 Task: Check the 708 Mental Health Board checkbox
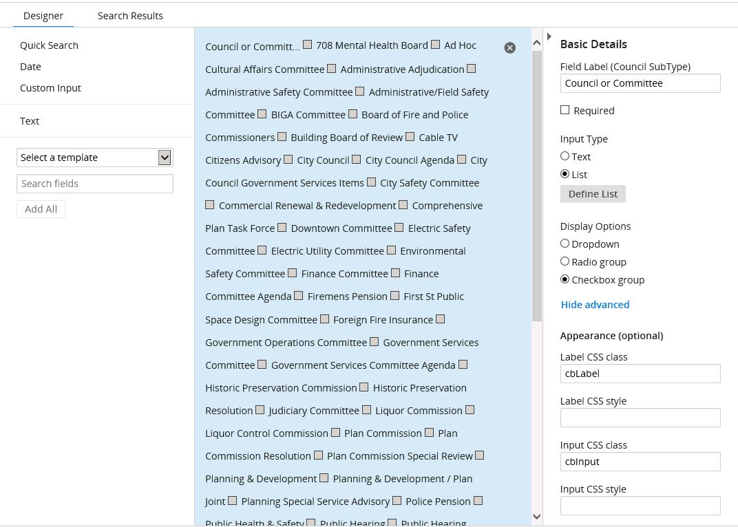pos(307,44)
